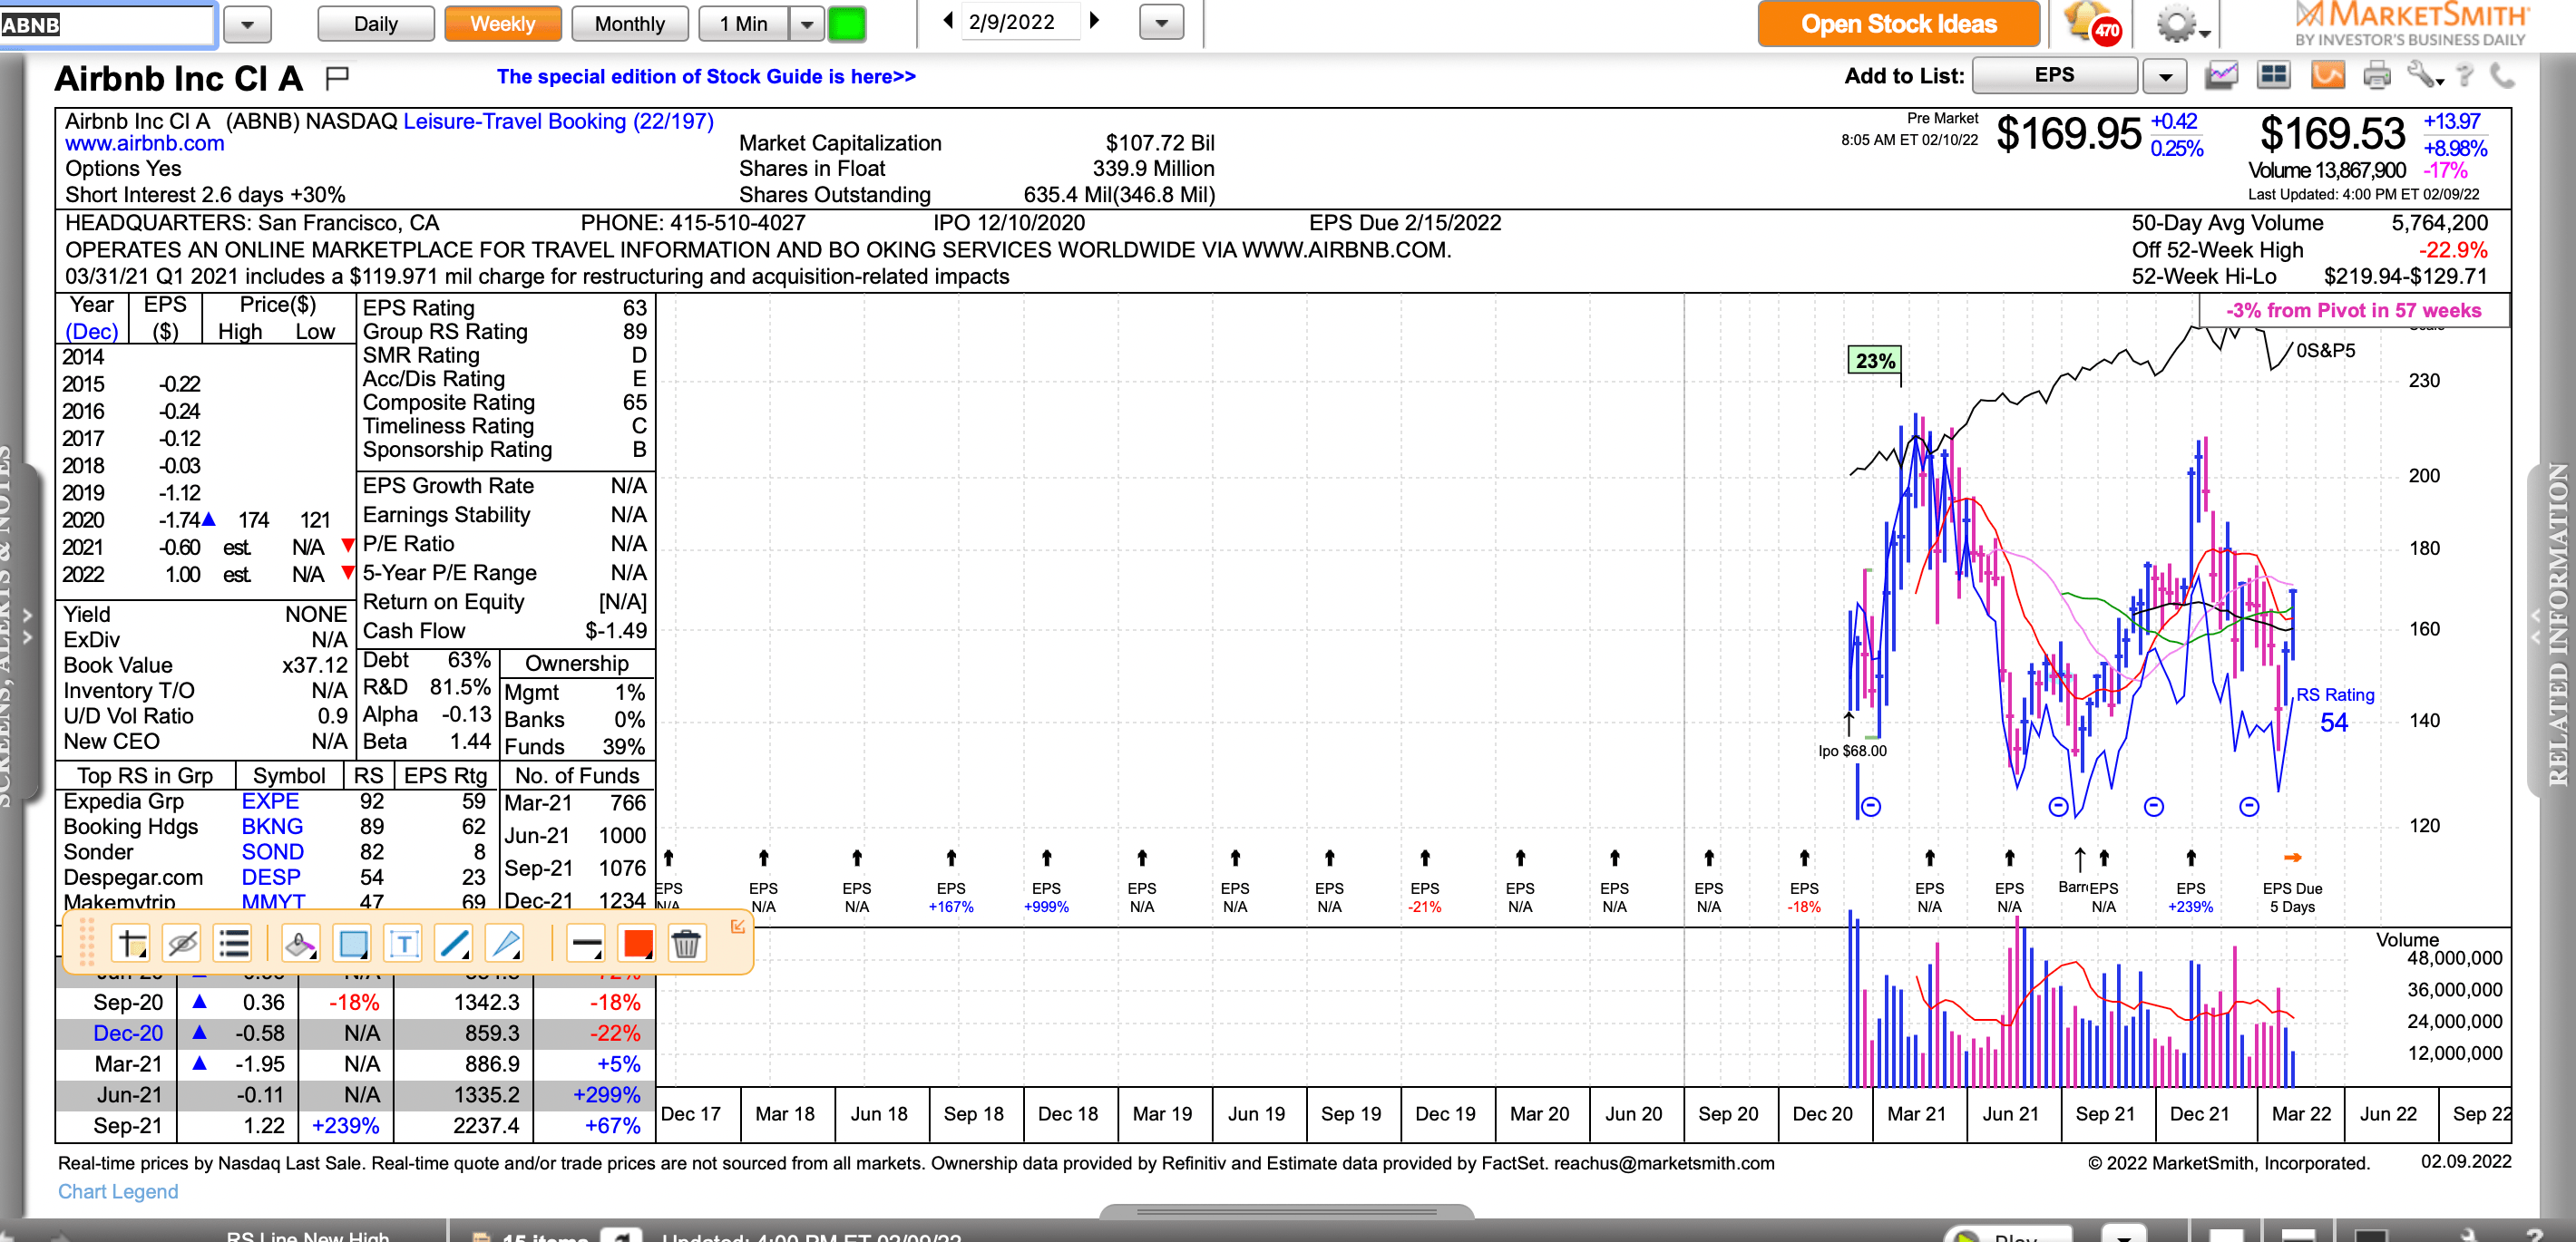The width and height of the screenshot is (2576, 1242).
Task: Open the wrench tools menu
Action: pyautogui.click(x=2425, y=75)
